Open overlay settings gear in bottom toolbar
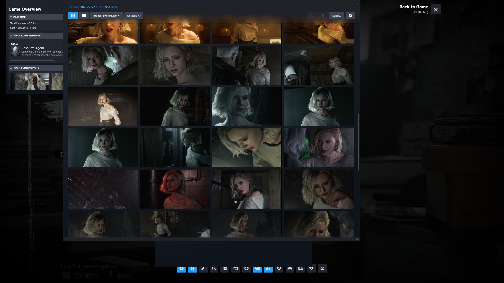This screenshot has width=504, height=283. tap(311, 268)
